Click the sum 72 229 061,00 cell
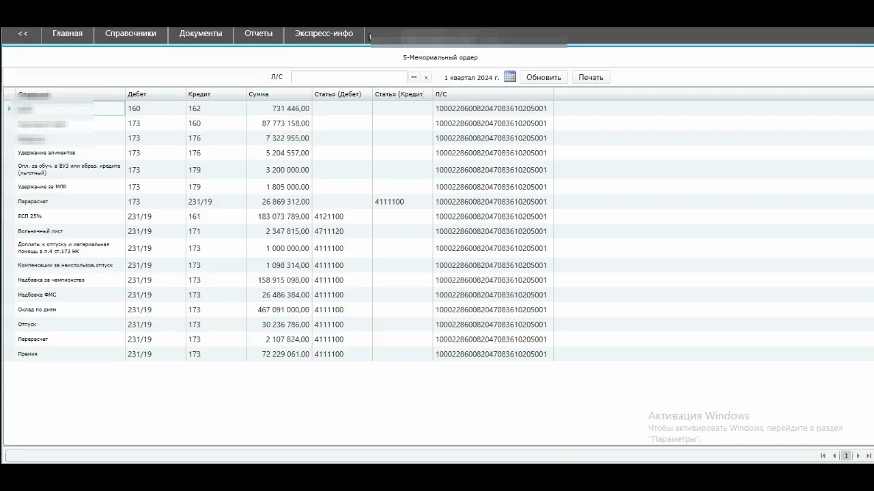This screenshot has width=874, height=491. 279,354
